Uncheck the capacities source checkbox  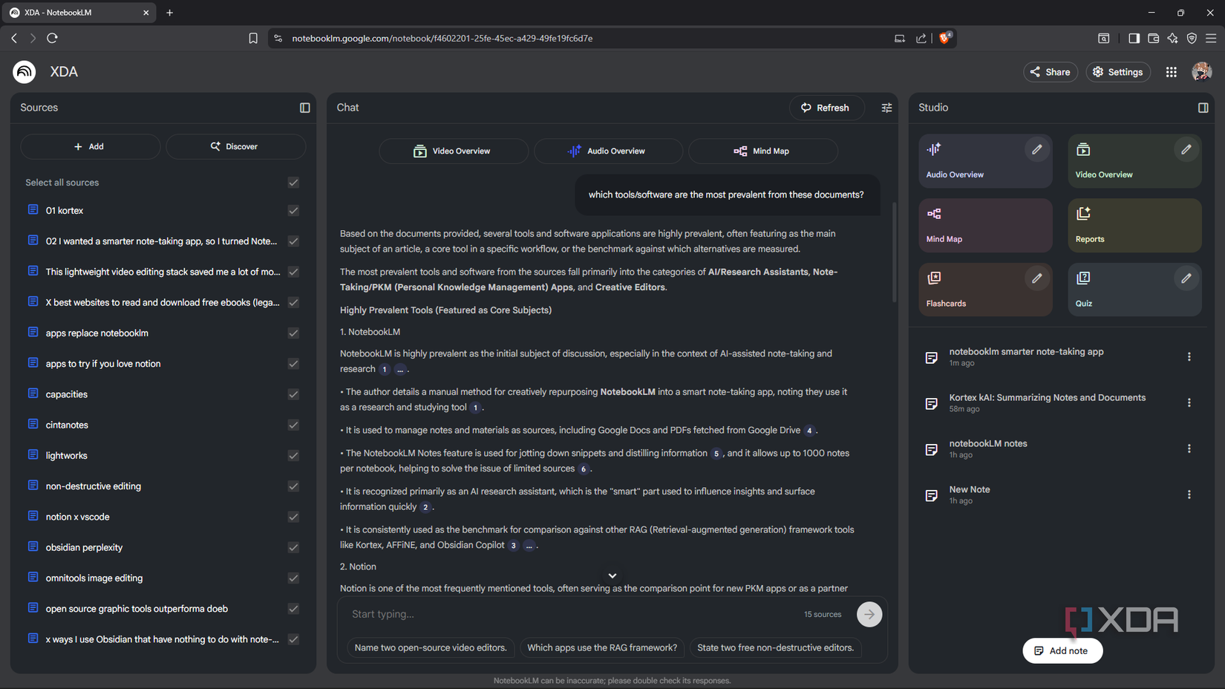point(293,394)
